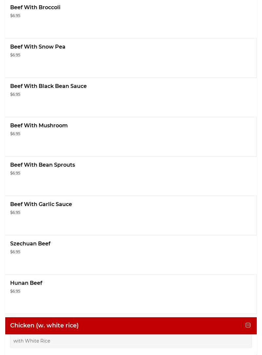
Task: Click the $6.95 price under Beef With Broccoli
Action: point(15,15)
